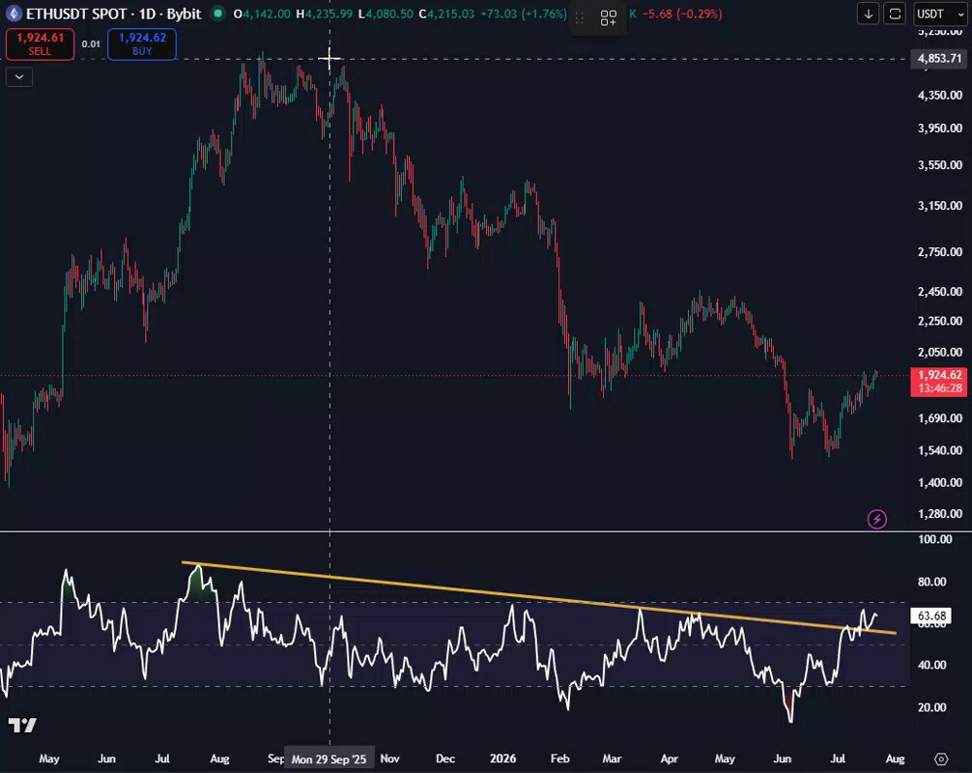Click the 2,450.00 price axis label

[940, 292]
